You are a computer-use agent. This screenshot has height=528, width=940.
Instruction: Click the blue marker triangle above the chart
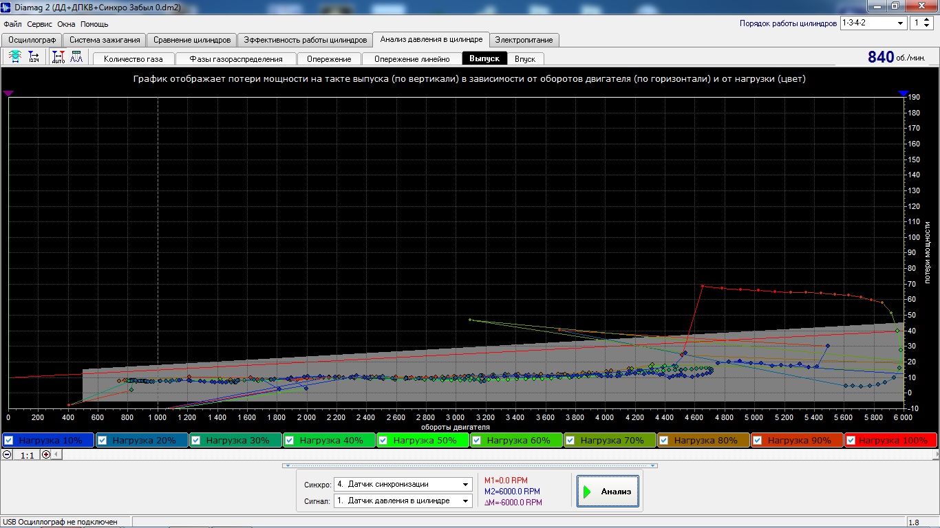pos(904,93)
